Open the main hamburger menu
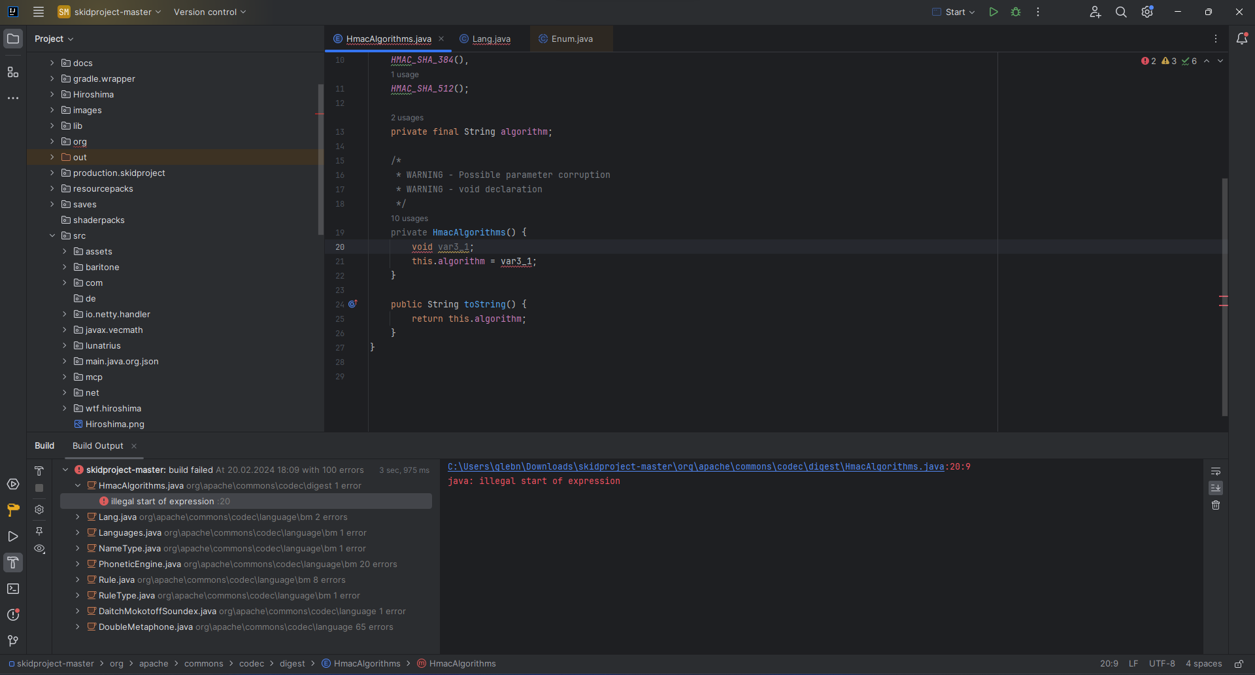1255x675 pixels. [39, 12]
